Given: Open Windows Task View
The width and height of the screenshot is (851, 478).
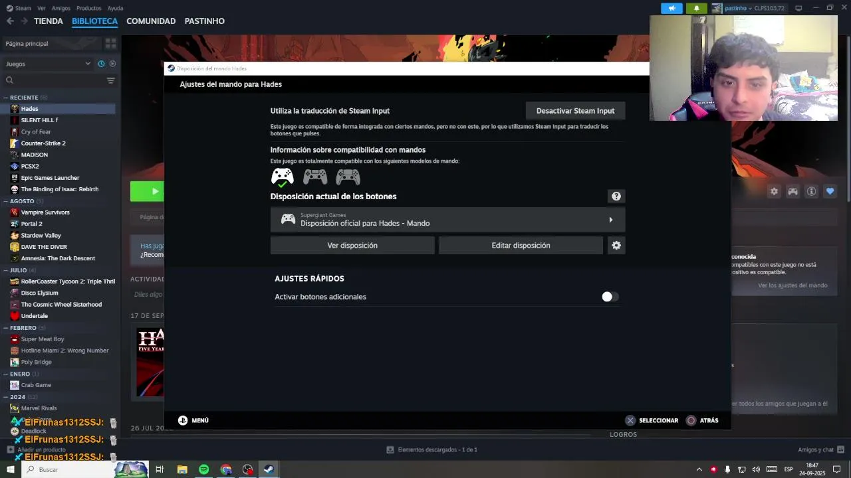Looking at the screenshot, I should 160,469.
